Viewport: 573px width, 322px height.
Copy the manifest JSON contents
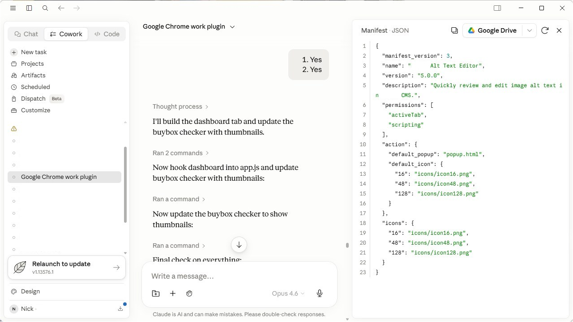(454, 30)
